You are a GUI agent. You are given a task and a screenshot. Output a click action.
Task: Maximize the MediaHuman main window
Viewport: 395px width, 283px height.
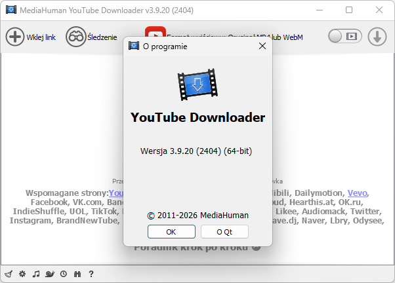(x=349, y=10)
